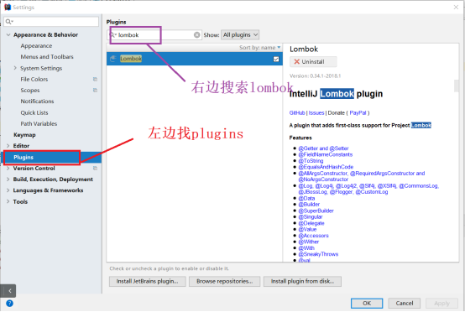
Task: Open the Show All plugins dropdown
Action: click(x=240, y=35)
